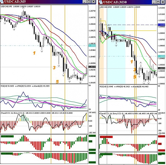This screenshot has width=166, height=165.
Task: Click the blue 1.0100 level tag on M30 axis
Action: 161,25
